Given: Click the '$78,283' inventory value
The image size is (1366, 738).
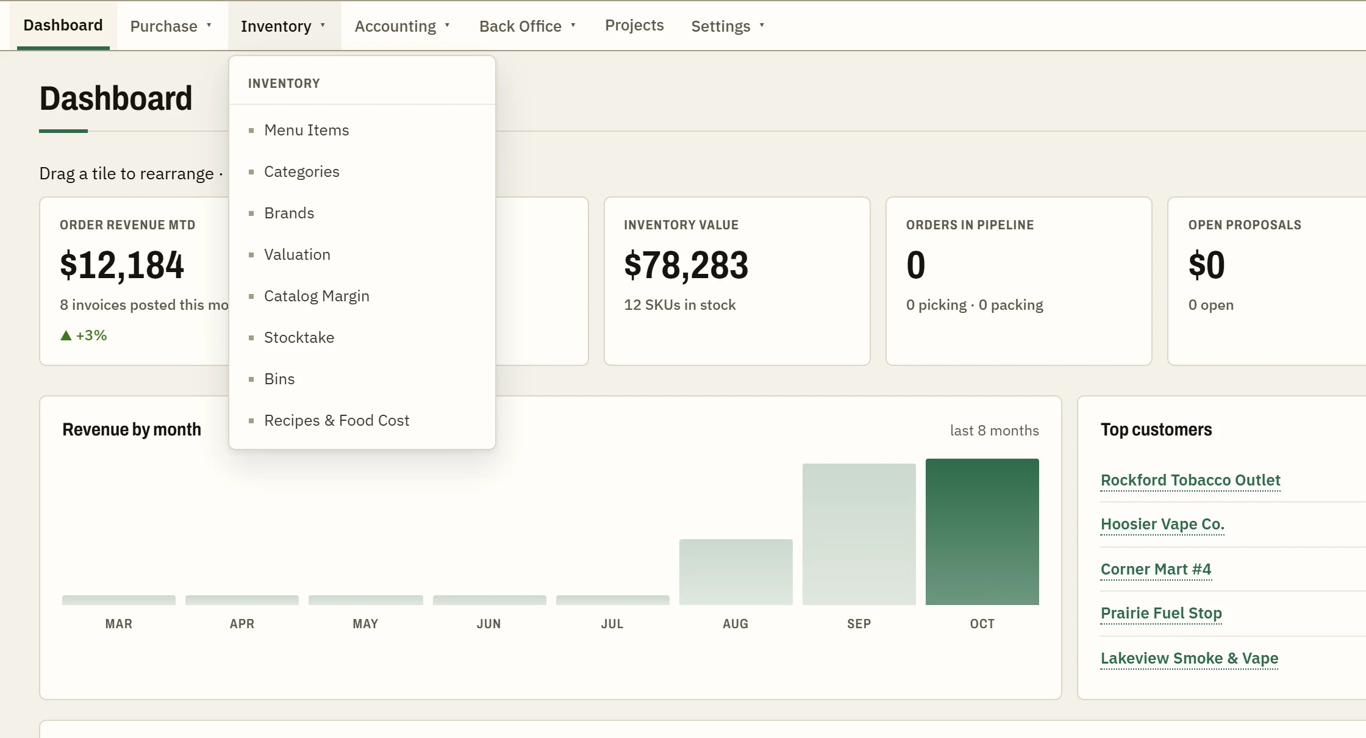Looking at the screenshot, I should tap(686, 265).
